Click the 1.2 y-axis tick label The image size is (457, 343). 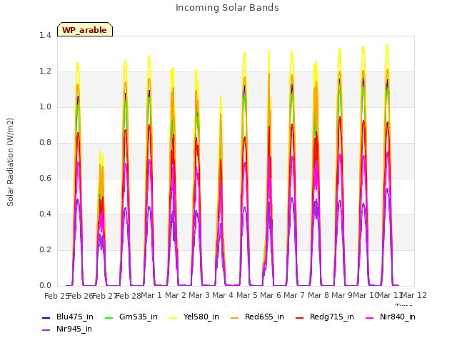(x=45, y=71)
